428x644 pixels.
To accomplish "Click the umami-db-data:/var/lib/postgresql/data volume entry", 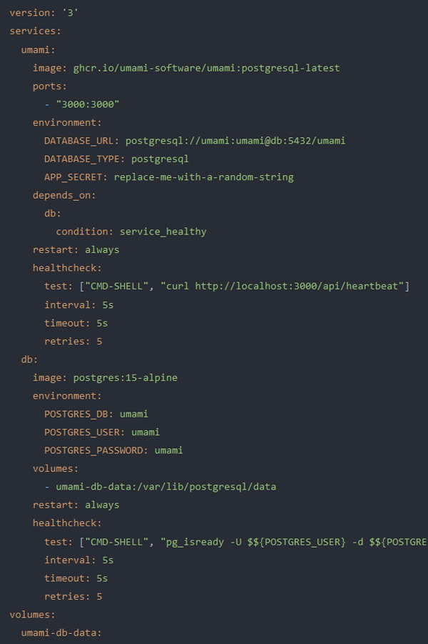I will [x=165, y=487].
